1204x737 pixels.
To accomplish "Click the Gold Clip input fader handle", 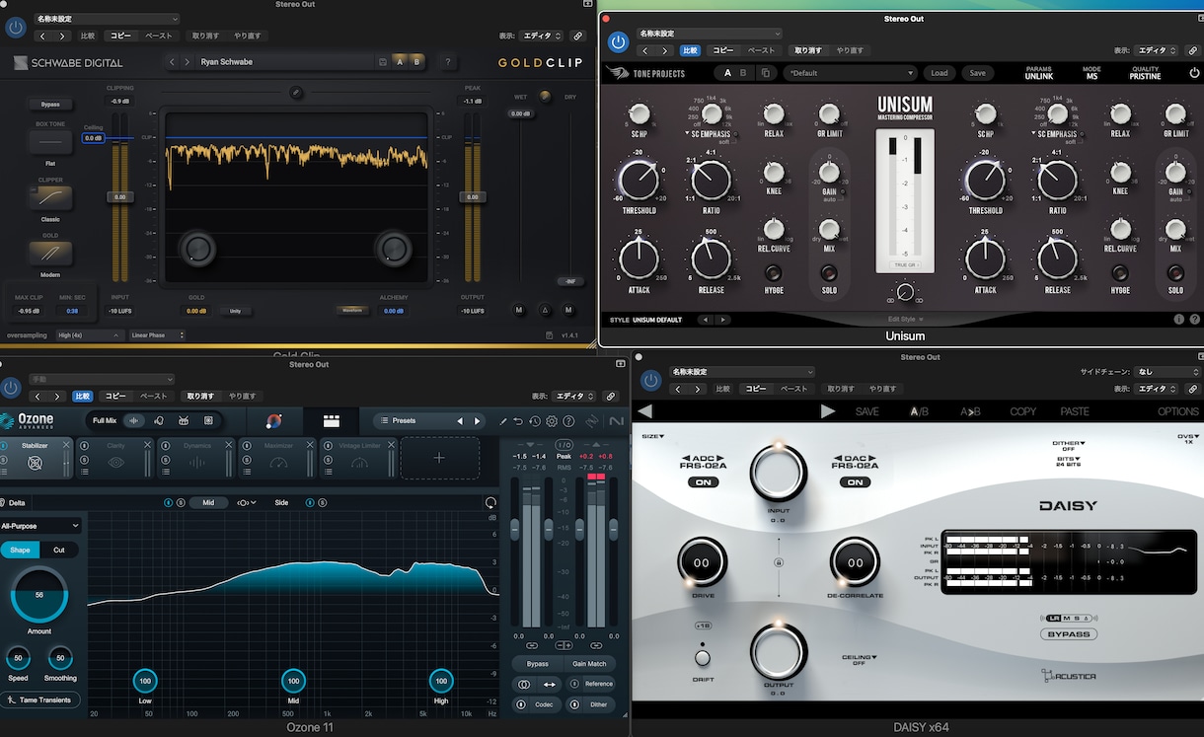I will (x=120, y=197).
